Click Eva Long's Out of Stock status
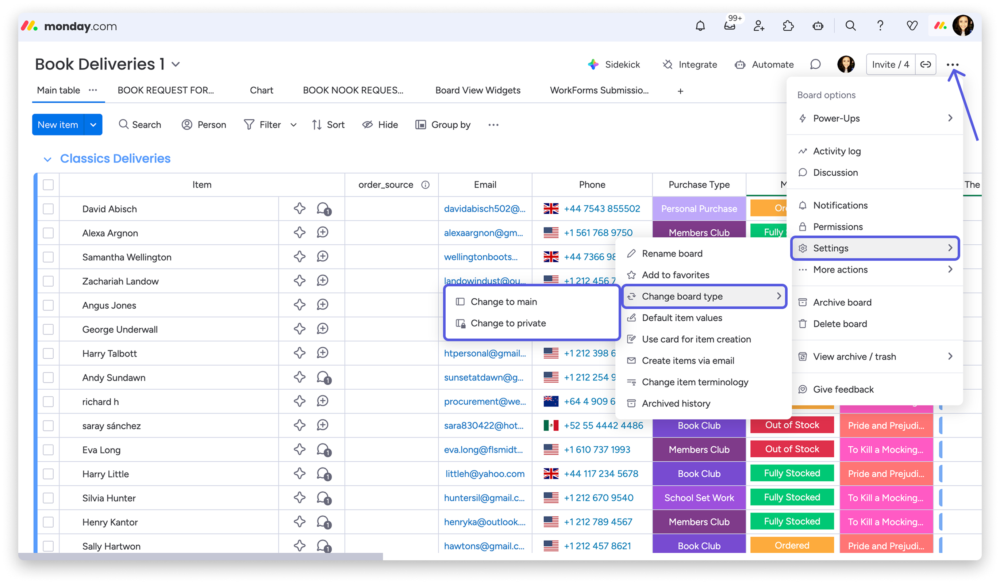The width and height of the screenshot is (1000, 584). click(x=792, y=450)
